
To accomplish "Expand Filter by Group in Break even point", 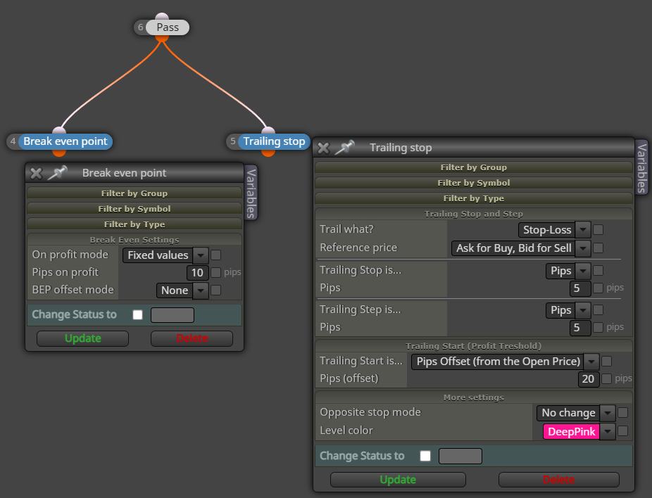I will point(134,193).
